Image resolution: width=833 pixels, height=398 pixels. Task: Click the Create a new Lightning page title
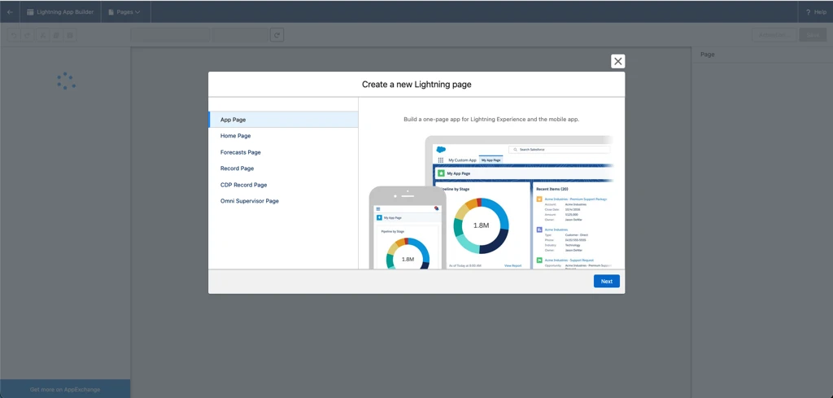tap(416, 85)
